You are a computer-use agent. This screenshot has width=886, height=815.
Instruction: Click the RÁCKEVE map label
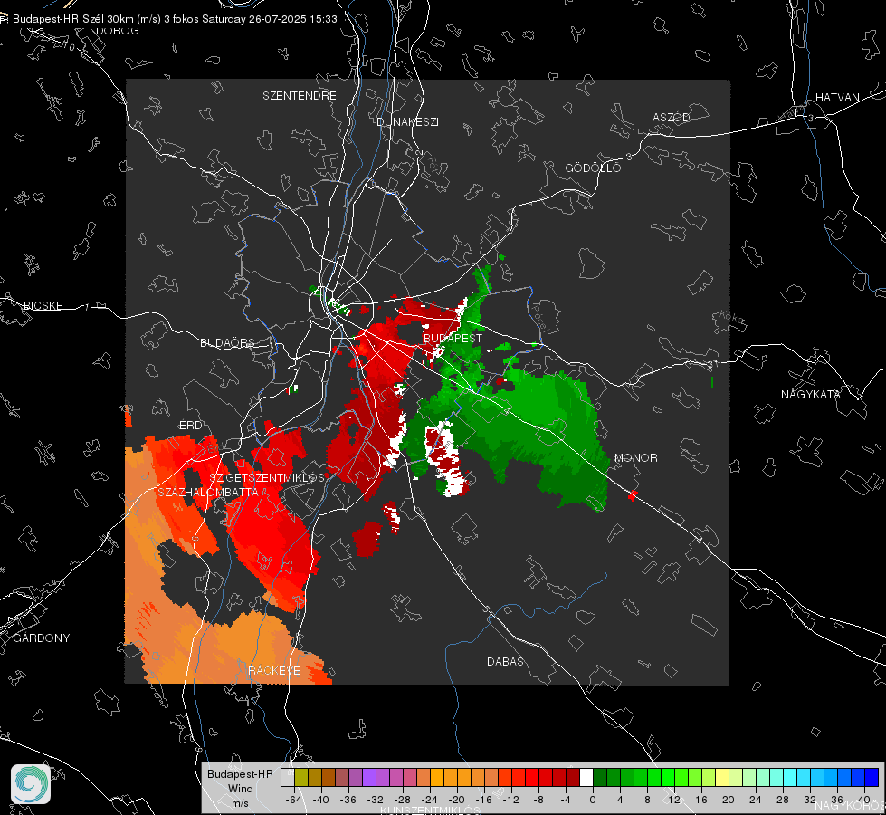tap(274, 670)
